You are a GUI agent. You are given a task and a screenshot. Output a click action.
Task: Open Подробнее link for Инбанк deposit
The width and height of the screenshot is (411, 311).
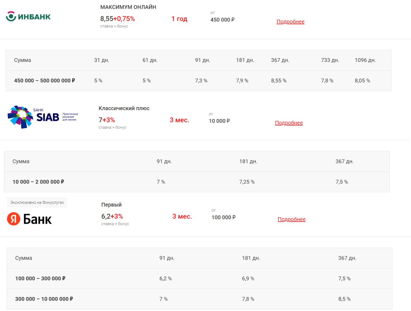coord(290,22)
